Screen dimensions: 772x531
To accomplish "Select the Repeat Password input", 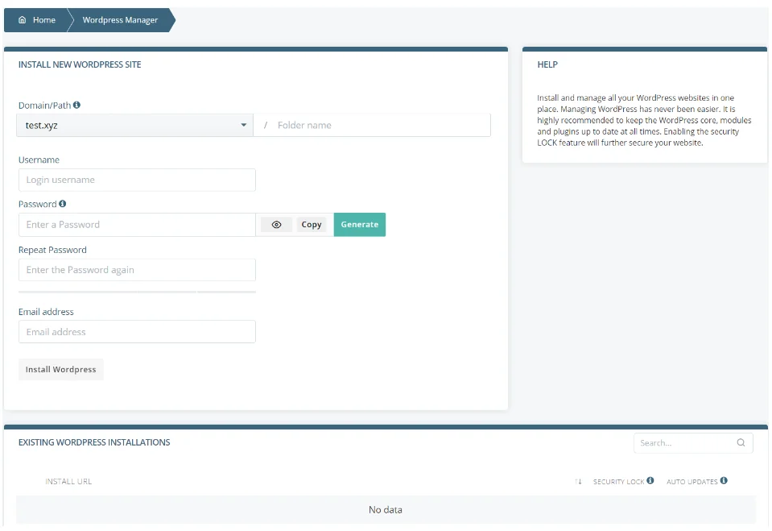I will (x=137, y=269).
